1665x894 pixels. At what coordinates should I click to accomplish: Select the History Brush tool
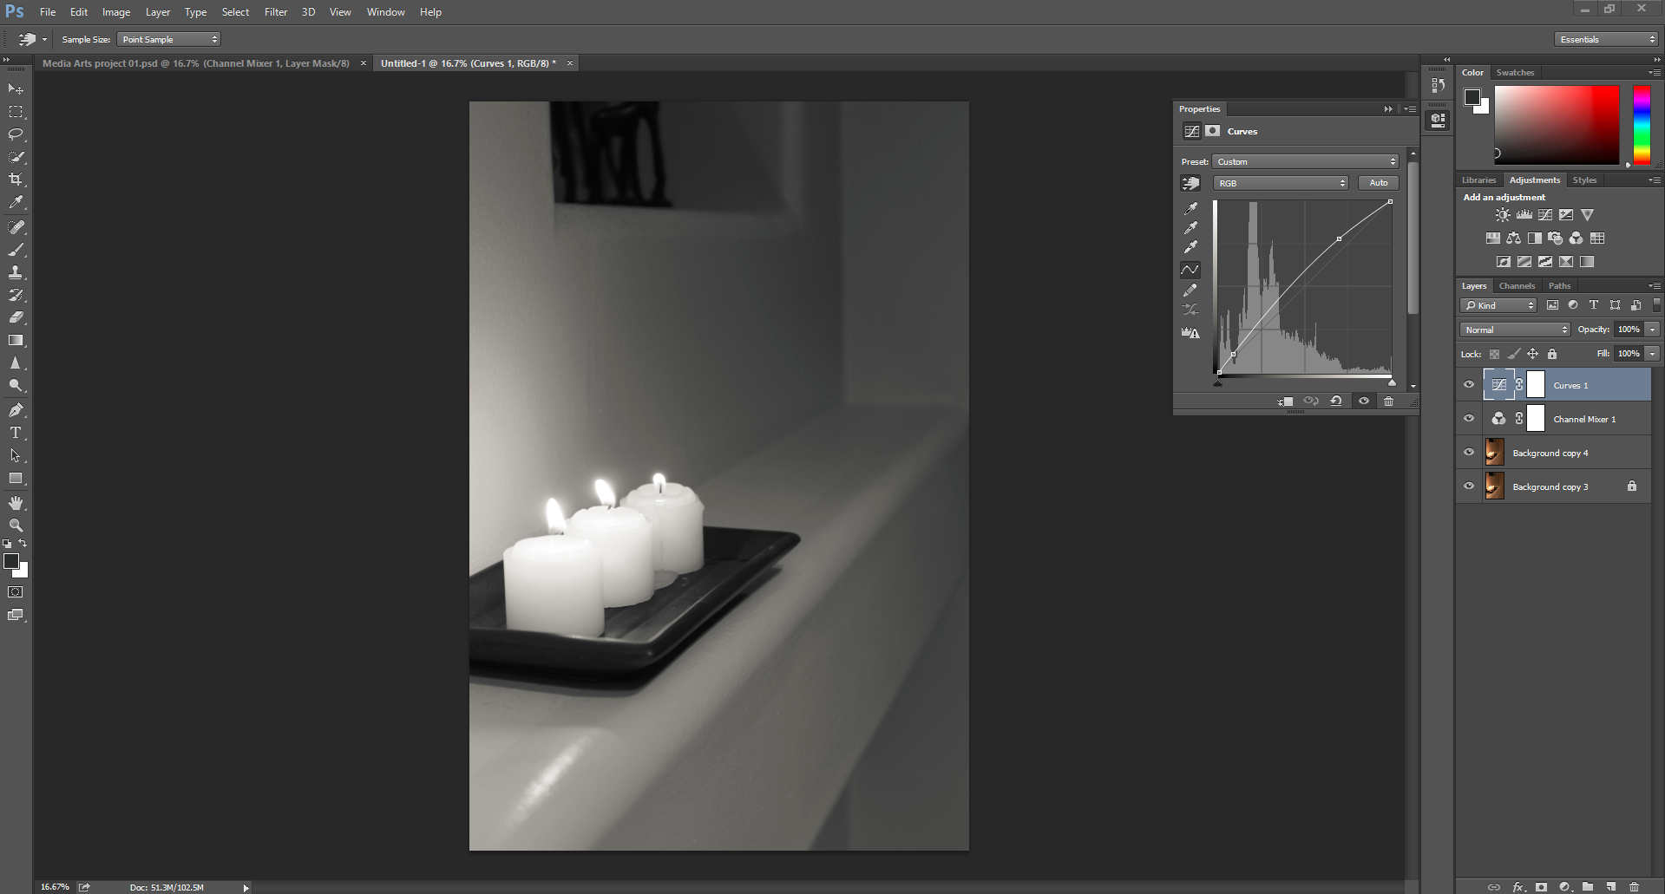(16, 295)
